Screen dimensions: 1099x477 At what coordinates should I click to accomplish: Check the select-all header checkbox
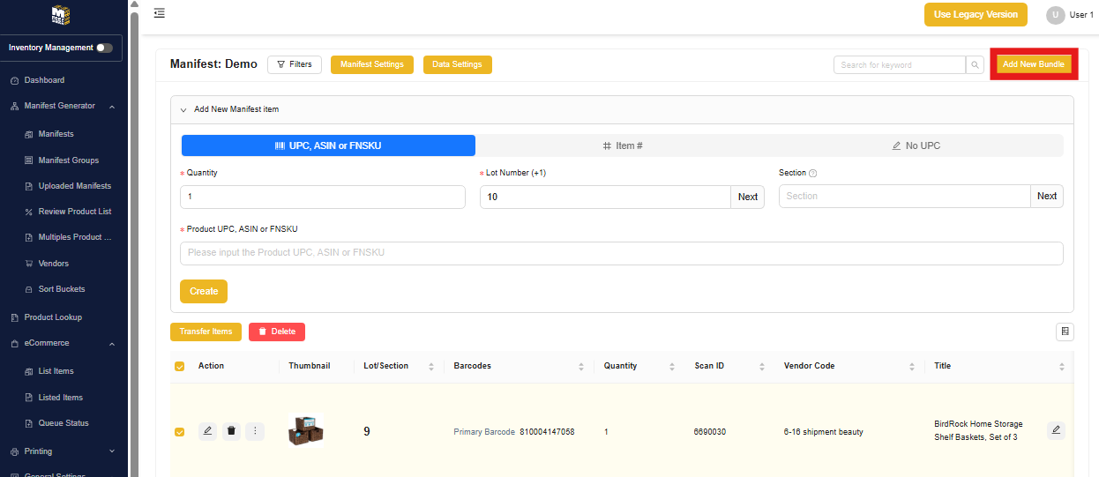pos(180,366)
